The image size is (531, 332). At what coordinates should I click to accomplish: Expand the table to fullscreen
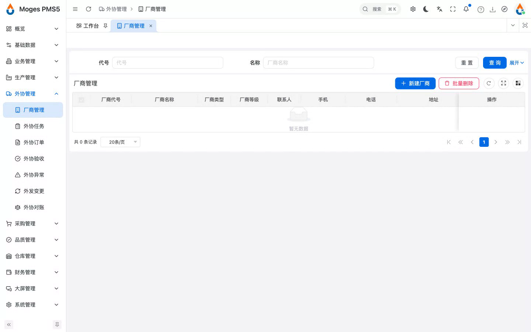tap(504, 83)
